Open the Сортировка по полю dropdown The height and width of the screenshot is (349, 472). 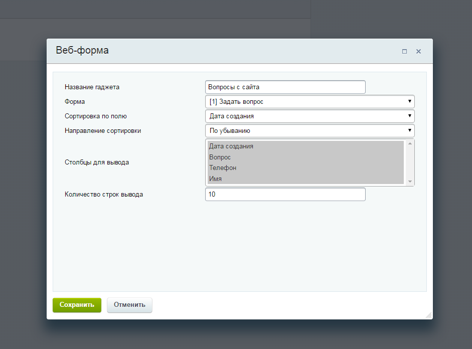[x=309, y=116]
